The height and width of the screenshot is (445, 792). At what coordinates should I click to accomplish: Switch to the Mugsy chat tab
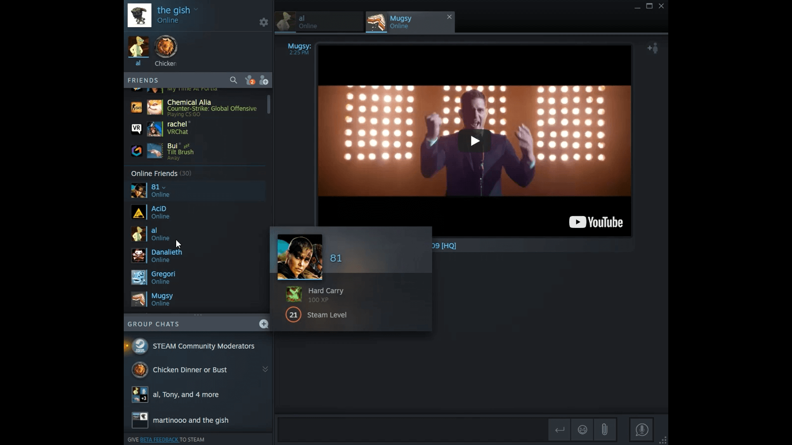(x=402, y=22)
